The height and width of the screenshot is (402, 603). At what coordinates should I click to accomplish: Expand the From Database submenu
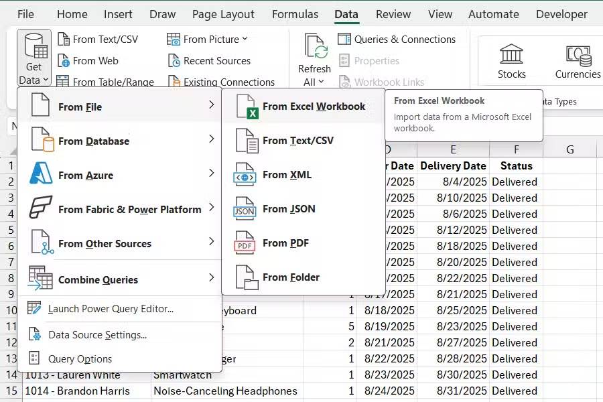point(212,139)
